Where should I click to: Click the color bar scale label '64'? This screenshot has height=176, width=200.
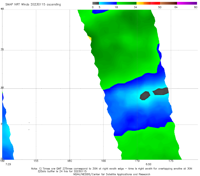(x=176, y=7)
